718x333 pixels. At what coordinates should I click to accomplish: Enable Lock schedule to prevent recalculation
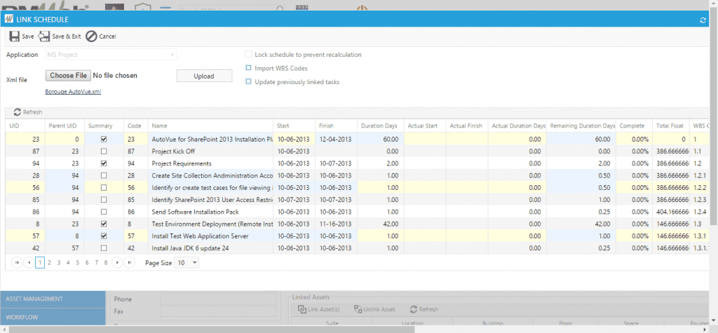tap(248, 55)
